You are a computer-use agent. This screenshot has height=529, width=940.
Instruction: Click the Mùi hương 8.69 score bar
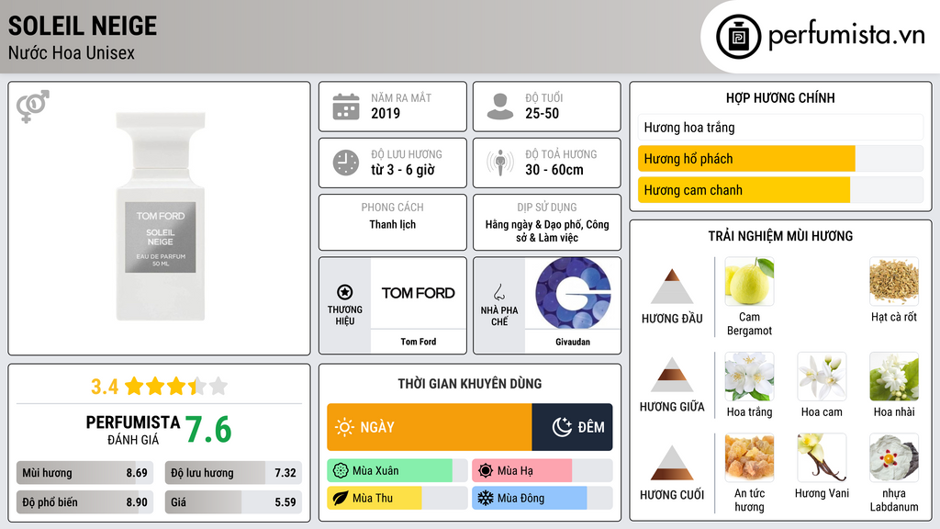click(x=84, y=473)
